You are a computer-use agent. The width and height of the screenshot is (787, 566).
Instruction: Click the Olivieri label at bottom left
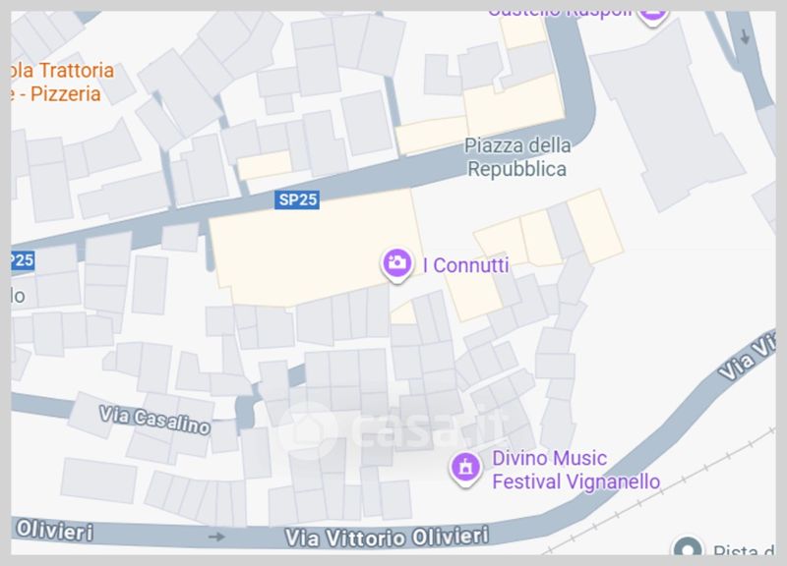[x=54, y=531]
